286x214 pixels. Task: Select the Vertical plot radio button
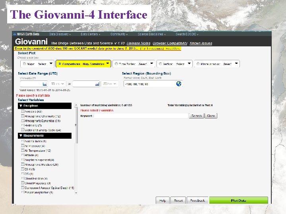point(160,64)
